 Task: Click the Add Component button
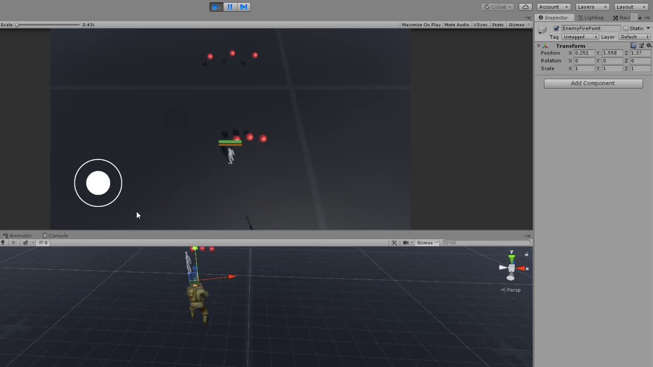coord(593,83)
